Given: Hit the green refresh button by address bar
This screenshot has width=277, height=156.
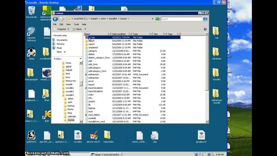Looking at the screenshot, I should (157, 19).
